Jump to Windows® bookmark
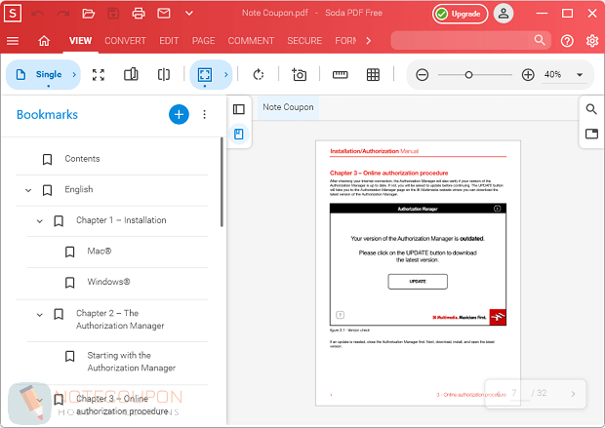This screenshot has width=605, height=428. tap(108, 282)
